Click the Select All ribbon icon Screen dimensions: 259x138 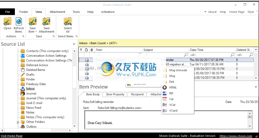pyautogui.click(x=68, y=22)
